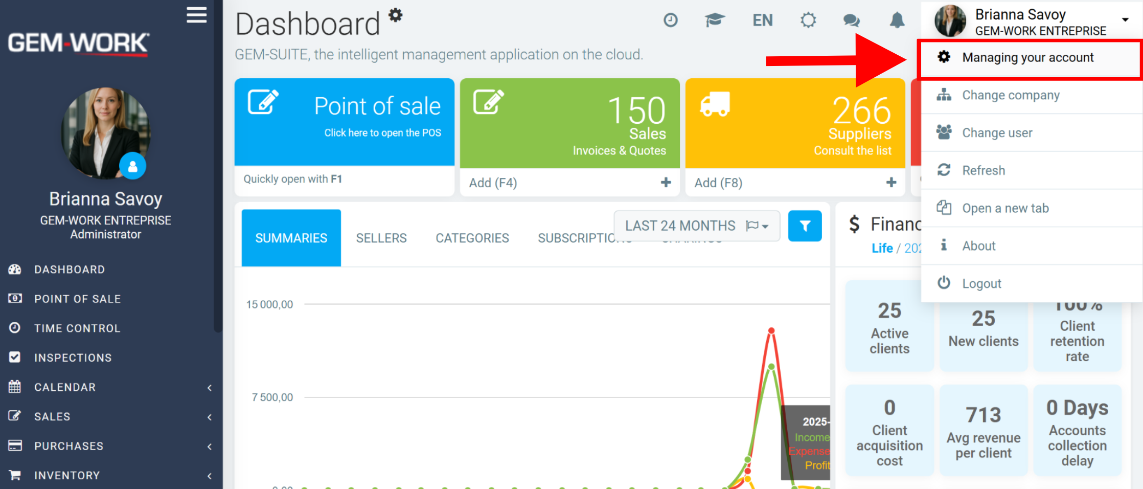The image size is (1143, 489).
Task: Open the LAST 24 MONTHS period dropdown
Action: 697,226
